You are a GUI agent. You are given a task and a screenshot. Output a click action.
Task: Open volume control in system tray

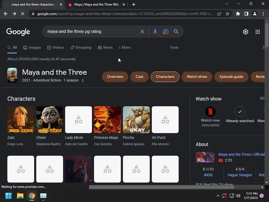pos(238,196)
